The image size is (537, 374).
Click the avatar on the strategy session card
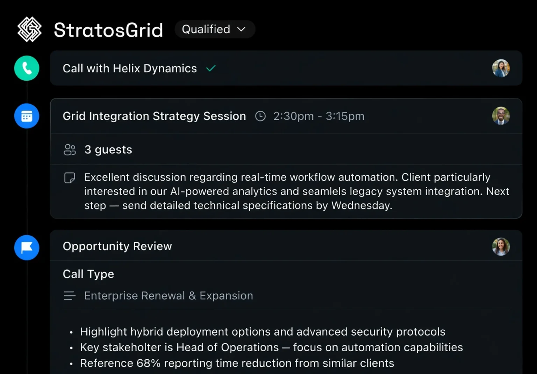click(501, 116)
